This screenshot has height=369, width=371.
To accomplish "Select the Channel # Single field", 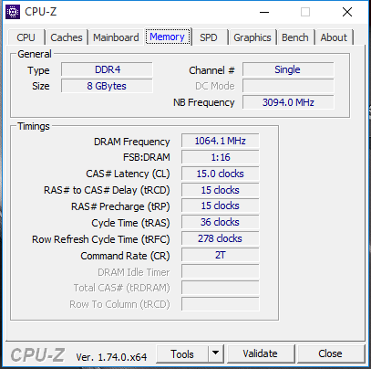I will click(x=288, y=69).
